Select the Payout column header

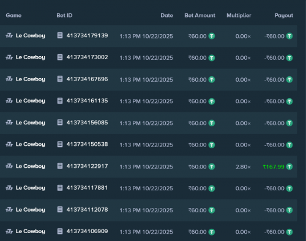click(x=284, y=15)
